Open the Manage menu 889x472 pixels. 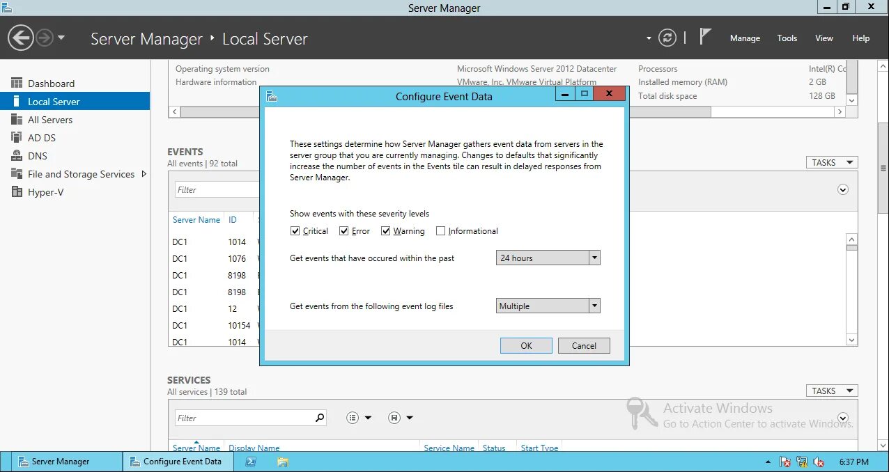(x=745, y=38)
